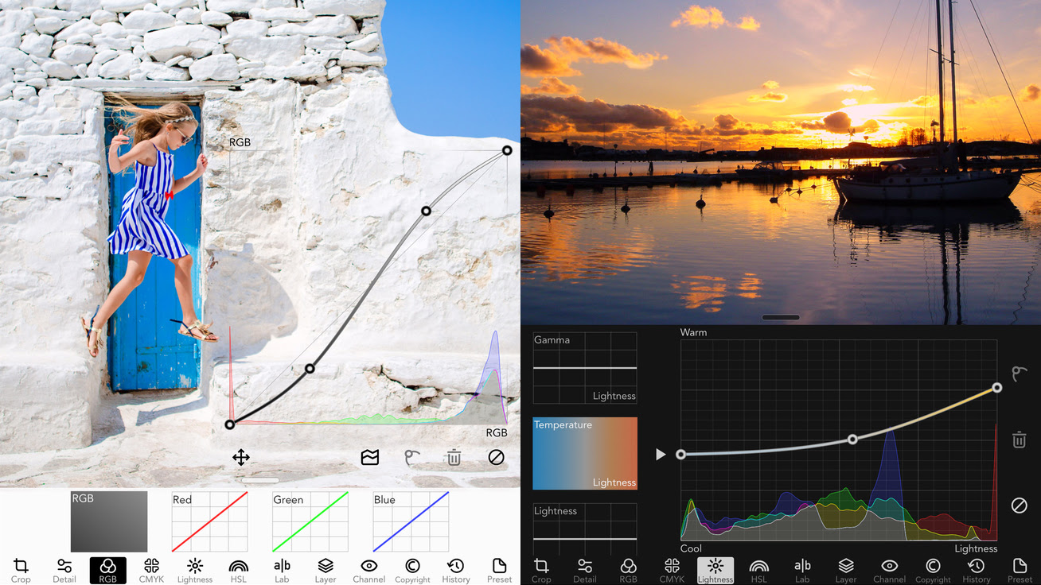Open Layer tab in left panel
Image resolution: width=1041 pixels, height=585 pixels.
[x=326, y=570]
